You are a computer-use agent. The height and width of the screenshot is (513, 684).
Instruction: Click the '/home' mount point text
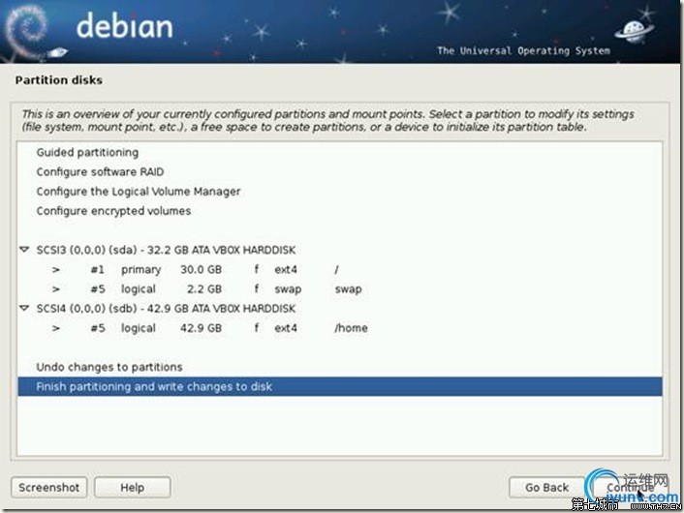(351, 328)
